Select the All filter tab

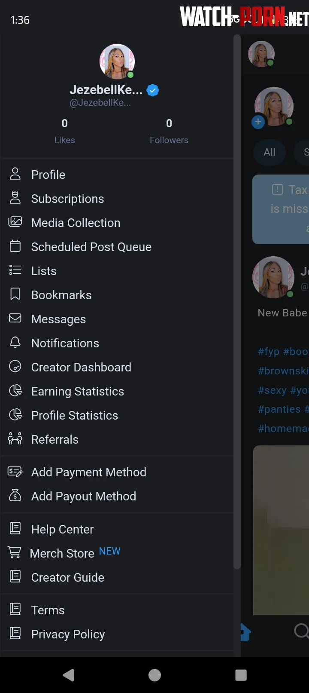pos(270,152)
